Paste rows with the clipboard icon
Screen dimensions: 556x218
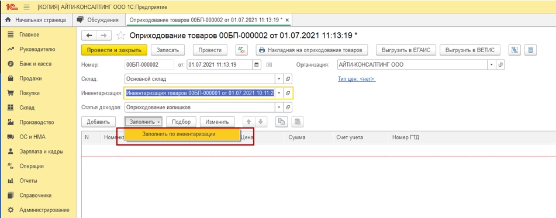298,122
